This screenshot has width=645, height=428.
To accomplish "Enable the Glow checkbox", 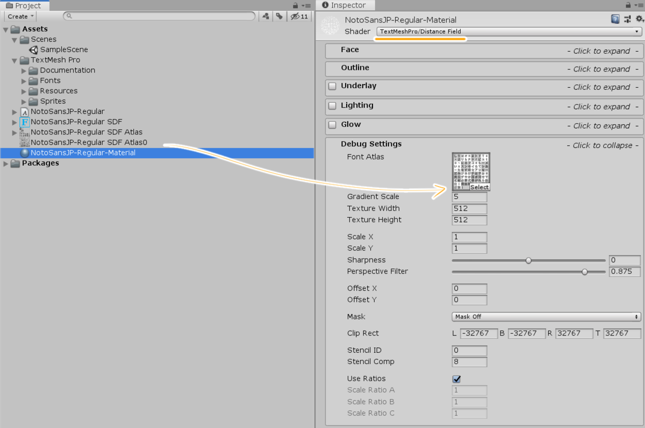I will tap(333, 125).
